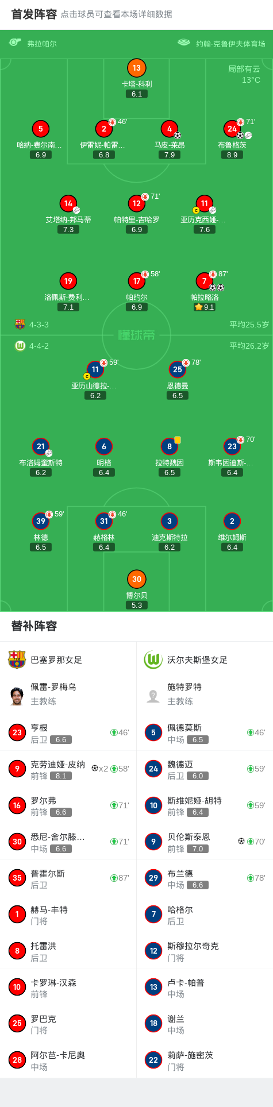Image resolution: width=273 pixels, height=1107 pixels.
Task: Tap Wolfsburg goalkeeper number 30 博尔贝
Action: [136, 579]
